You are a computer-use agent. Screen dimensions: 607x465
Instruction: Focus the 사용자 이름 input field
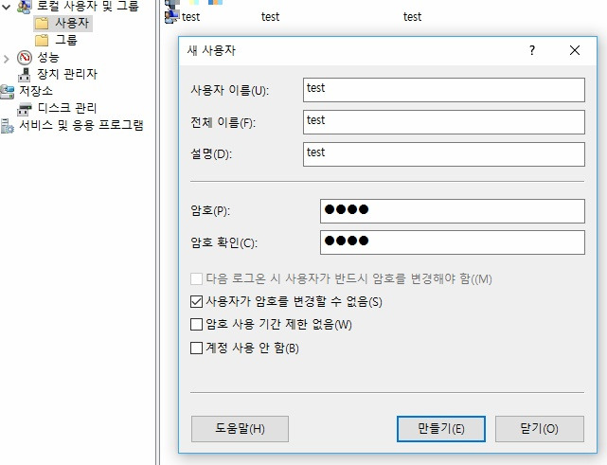coord(443,90)
